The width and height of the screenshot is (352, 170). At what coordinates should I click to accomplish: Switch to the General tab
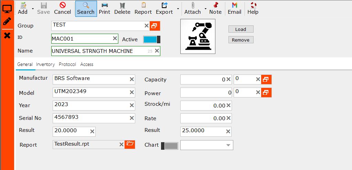[25, 65]
